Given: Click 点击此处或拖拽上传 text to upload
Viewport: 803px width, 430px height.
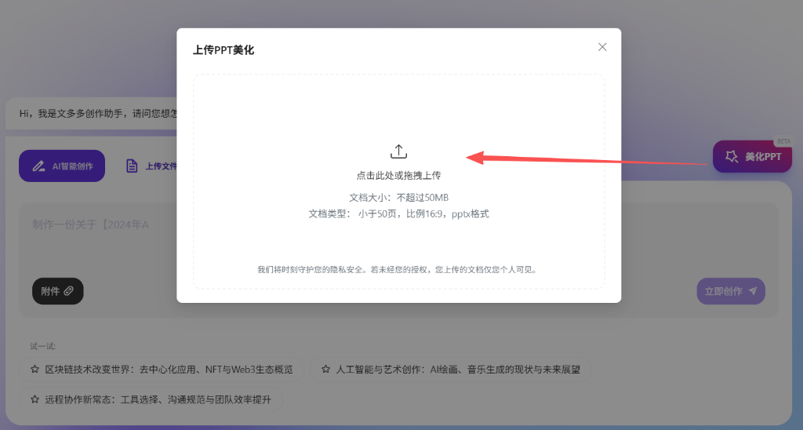Looking at the screenshot, I should (398, 175).
